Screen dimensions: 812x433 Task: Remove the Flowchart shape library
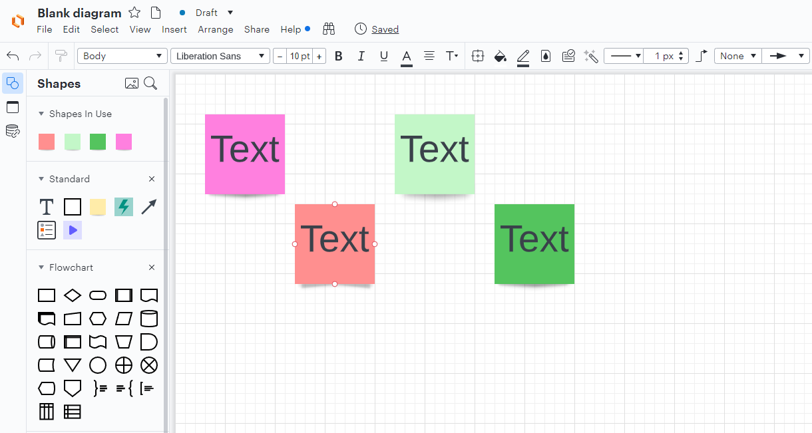(151, 267)
